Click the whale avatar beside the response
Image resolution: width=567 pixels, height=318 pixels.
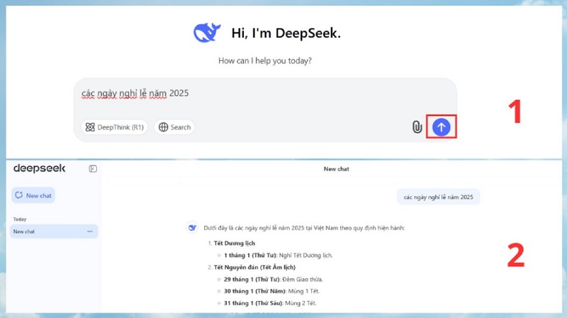[x=192, y=227]
